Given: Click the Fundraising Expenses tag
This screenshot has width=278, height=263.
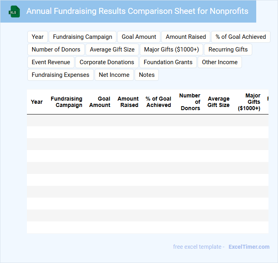Looking at the screenshot, I should click(x=61, y=75).
